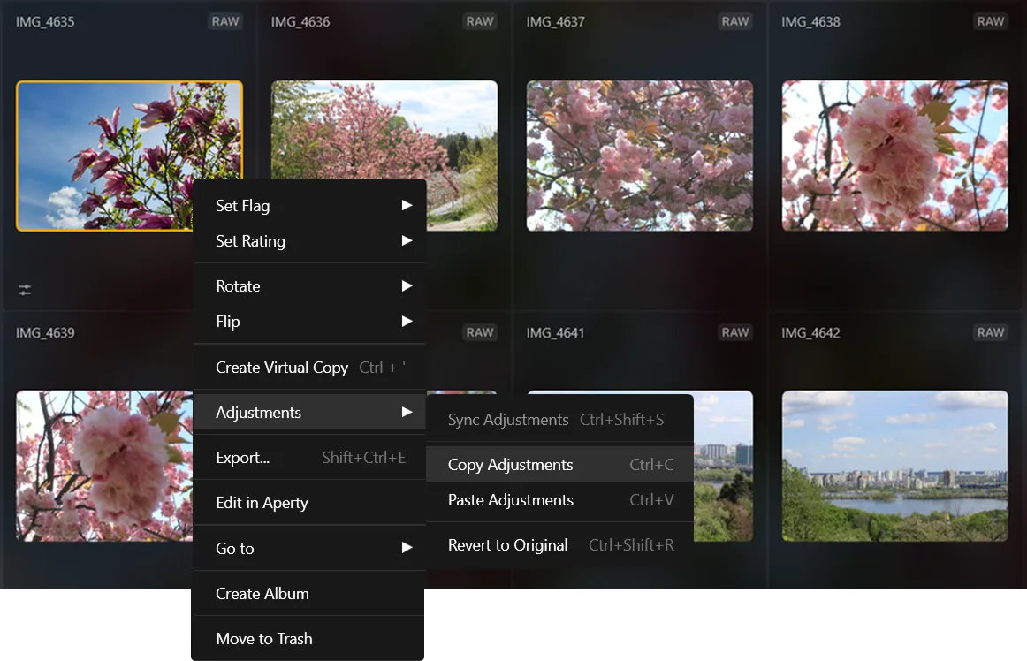The height and width of the screenshot is (661, 1027).
Task: Click the Ctrl+Shift+R shortcut label
Action: [631, 545]
